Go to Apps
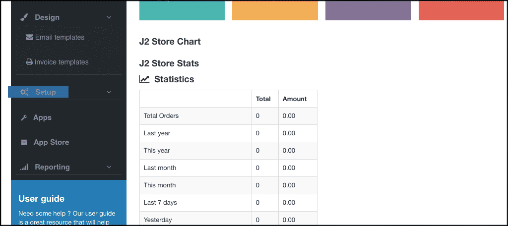Screen dimensions: 508x226 pyautogui.click(x=43, y=117)
